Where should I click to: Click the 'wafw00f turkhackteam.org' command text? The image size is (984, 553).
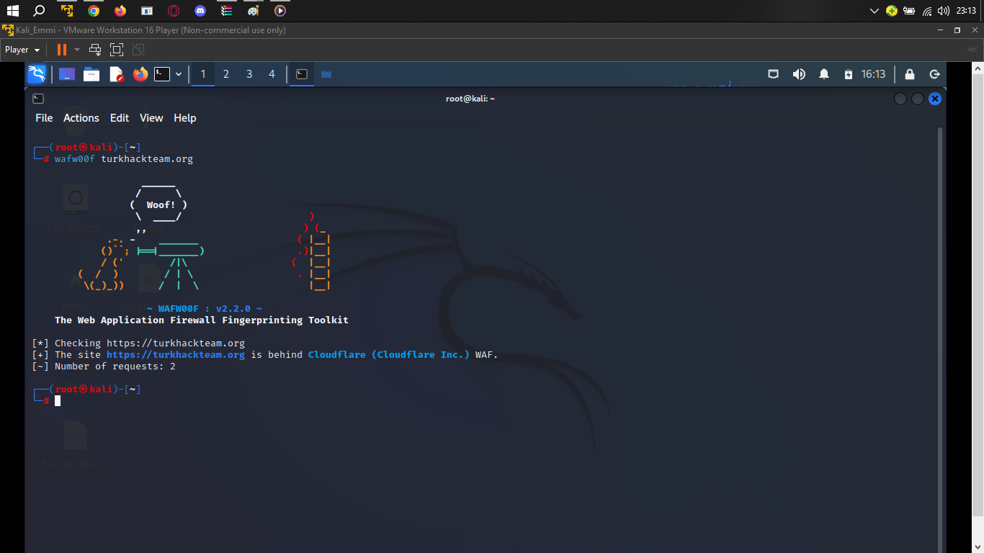[x=124, y=158]
